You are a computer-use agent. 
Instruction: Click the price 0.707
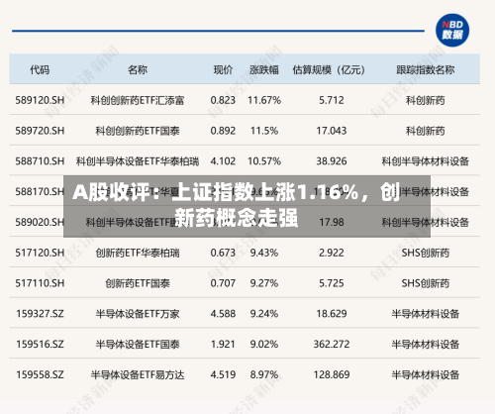point(223,283)
